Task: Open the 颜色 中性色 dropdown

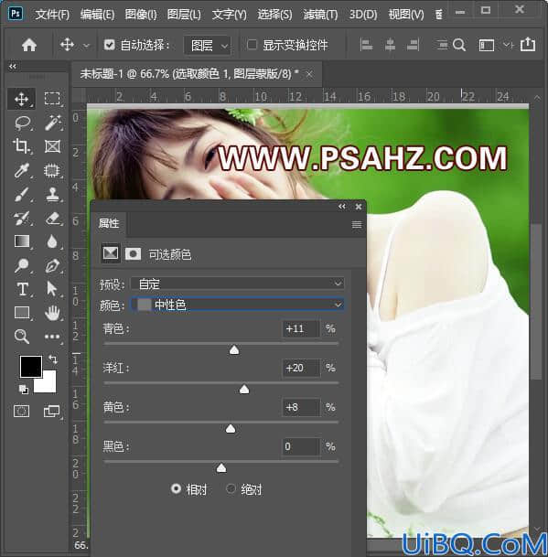Action: [237, 305]
